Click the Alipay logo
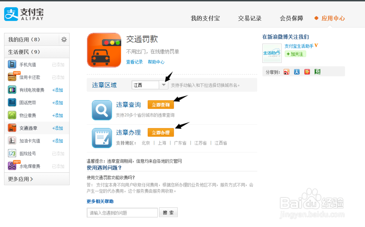 pyautogui.click(x=24, y=14)
